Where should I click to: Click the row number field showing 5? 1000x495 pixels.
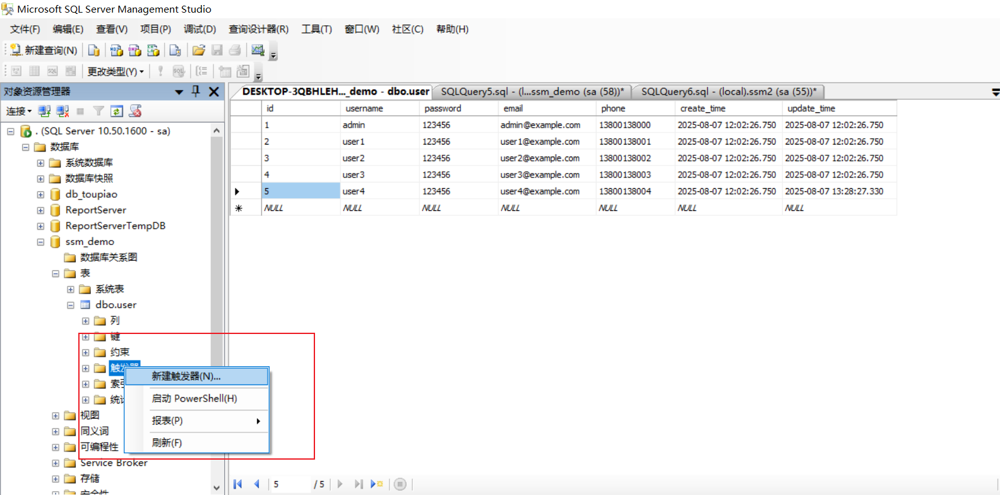tap(291, 484)
